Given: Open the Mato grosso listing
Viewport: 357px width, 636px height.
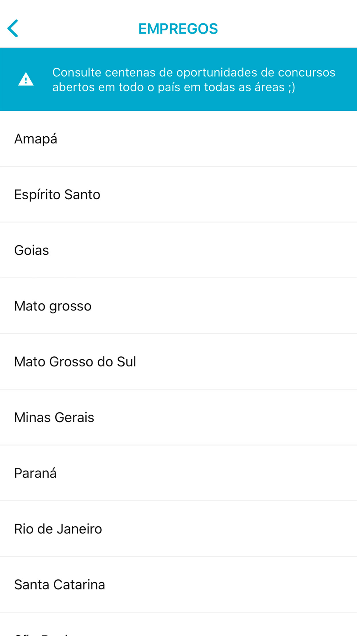Looking at the screenshot, I should 178,306.
